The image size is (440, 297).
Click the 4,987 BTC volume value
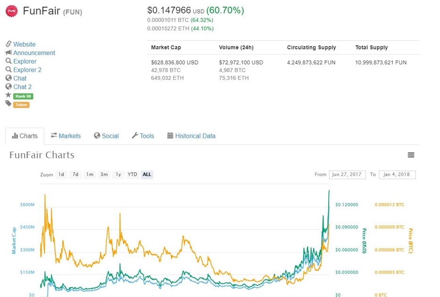[232, 70]
